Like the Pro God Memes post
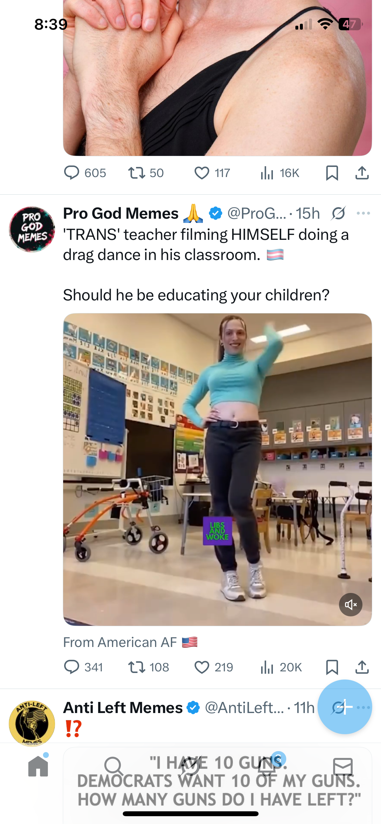Image resolution: width=381 pixels, height=824 pixels. pyautogui.click(x=214, y=667)
